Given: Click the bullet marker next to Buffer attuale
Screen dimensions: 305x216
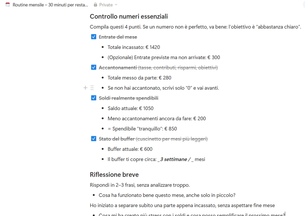Looking at the screenshot, I should coord(102,149).
